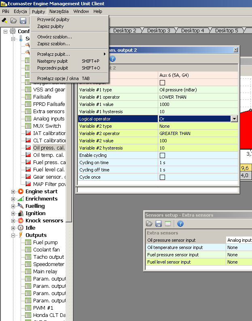The height and width of the screenshot is (321, 252).
Task: Click open folder icon in Sensors setup window
Action: (x=149, y=224)
